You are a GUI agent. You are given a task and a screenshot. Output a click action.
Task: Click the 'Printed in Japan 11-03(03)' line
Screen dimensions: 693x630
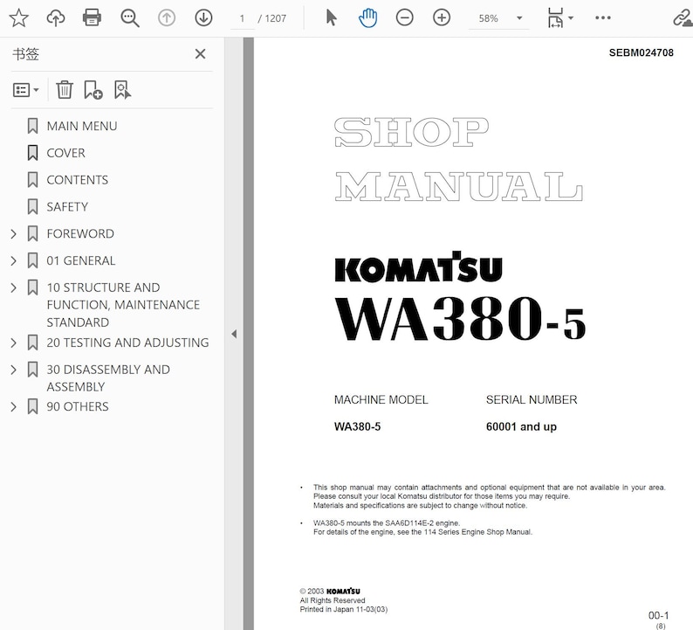coord(343,610)
